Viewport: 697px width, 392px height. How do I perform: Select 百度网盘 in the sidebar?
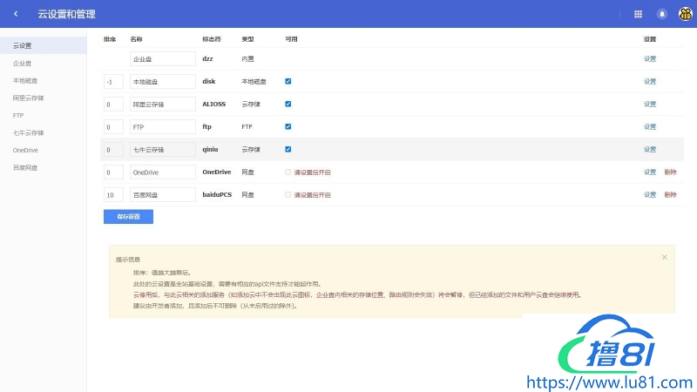pos(25,166)
